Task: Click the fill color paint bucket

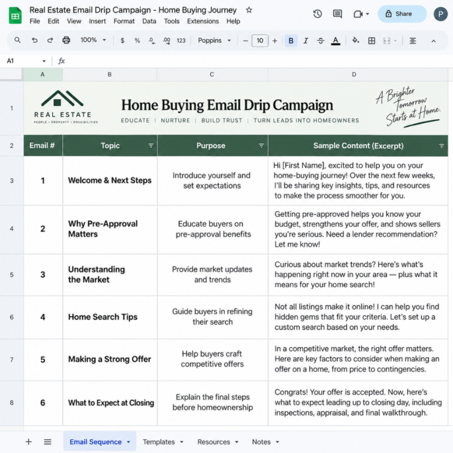Action: [x=356, y=41]
